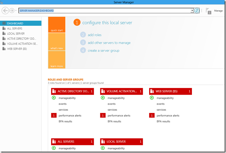Open performance alerts under Active Directory tile
Screen dimensions: 226x153
click(70, 116)
